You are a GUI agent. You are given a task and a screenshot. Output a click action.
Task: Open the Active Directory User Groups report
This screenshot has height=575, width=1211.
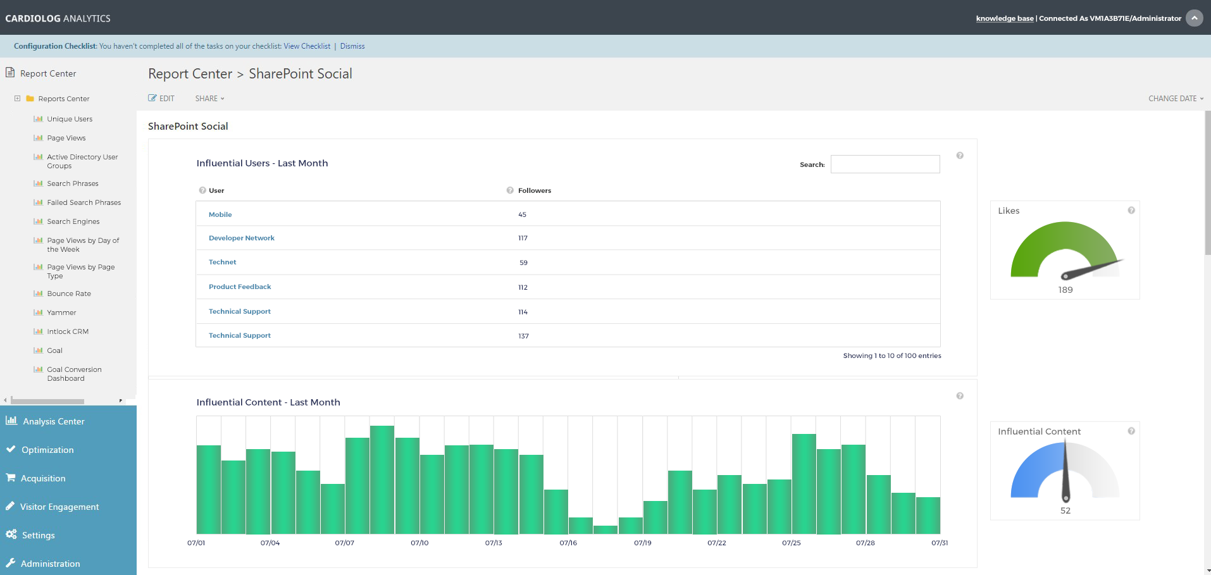pos(82,161)
